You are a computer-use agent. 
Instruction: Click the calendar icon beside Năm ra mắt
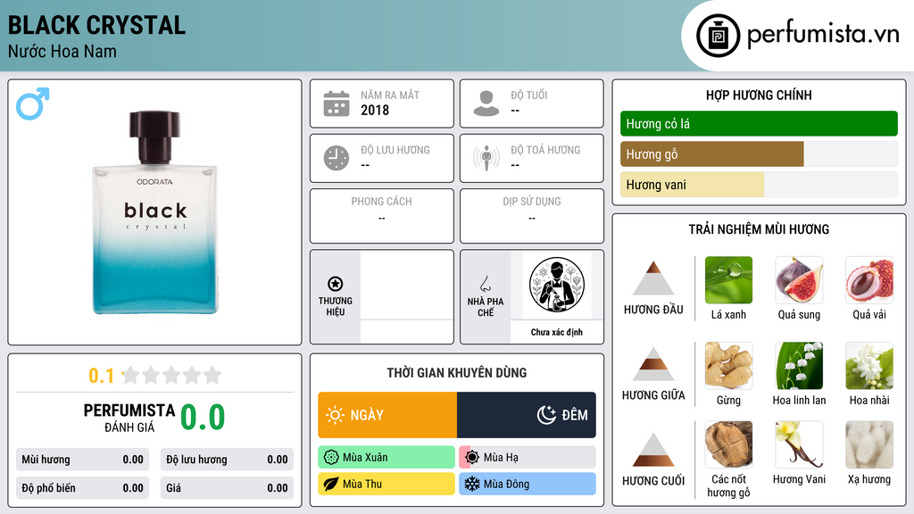pyautogui.click(x=337, y=104)
